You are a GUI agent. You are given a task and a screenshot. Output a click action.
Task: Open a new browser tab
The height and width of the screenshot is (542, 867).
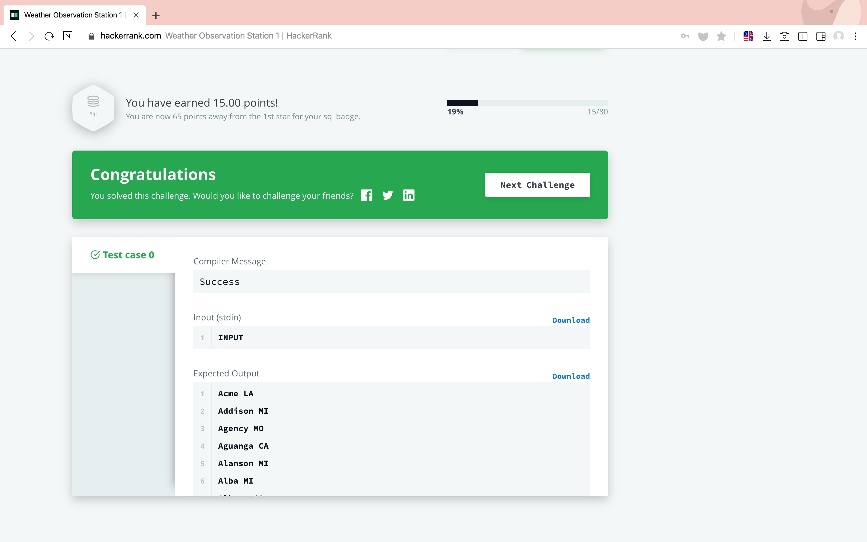tap(156, 15)
